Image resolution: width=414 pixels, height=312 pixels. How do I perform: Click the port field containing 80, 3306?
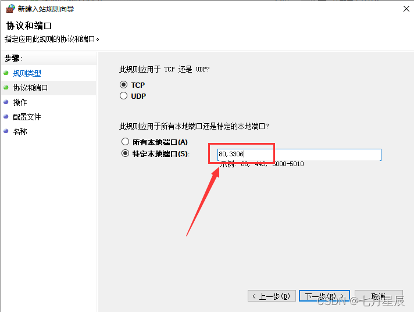pyautogui.click(x=299, y=155)
